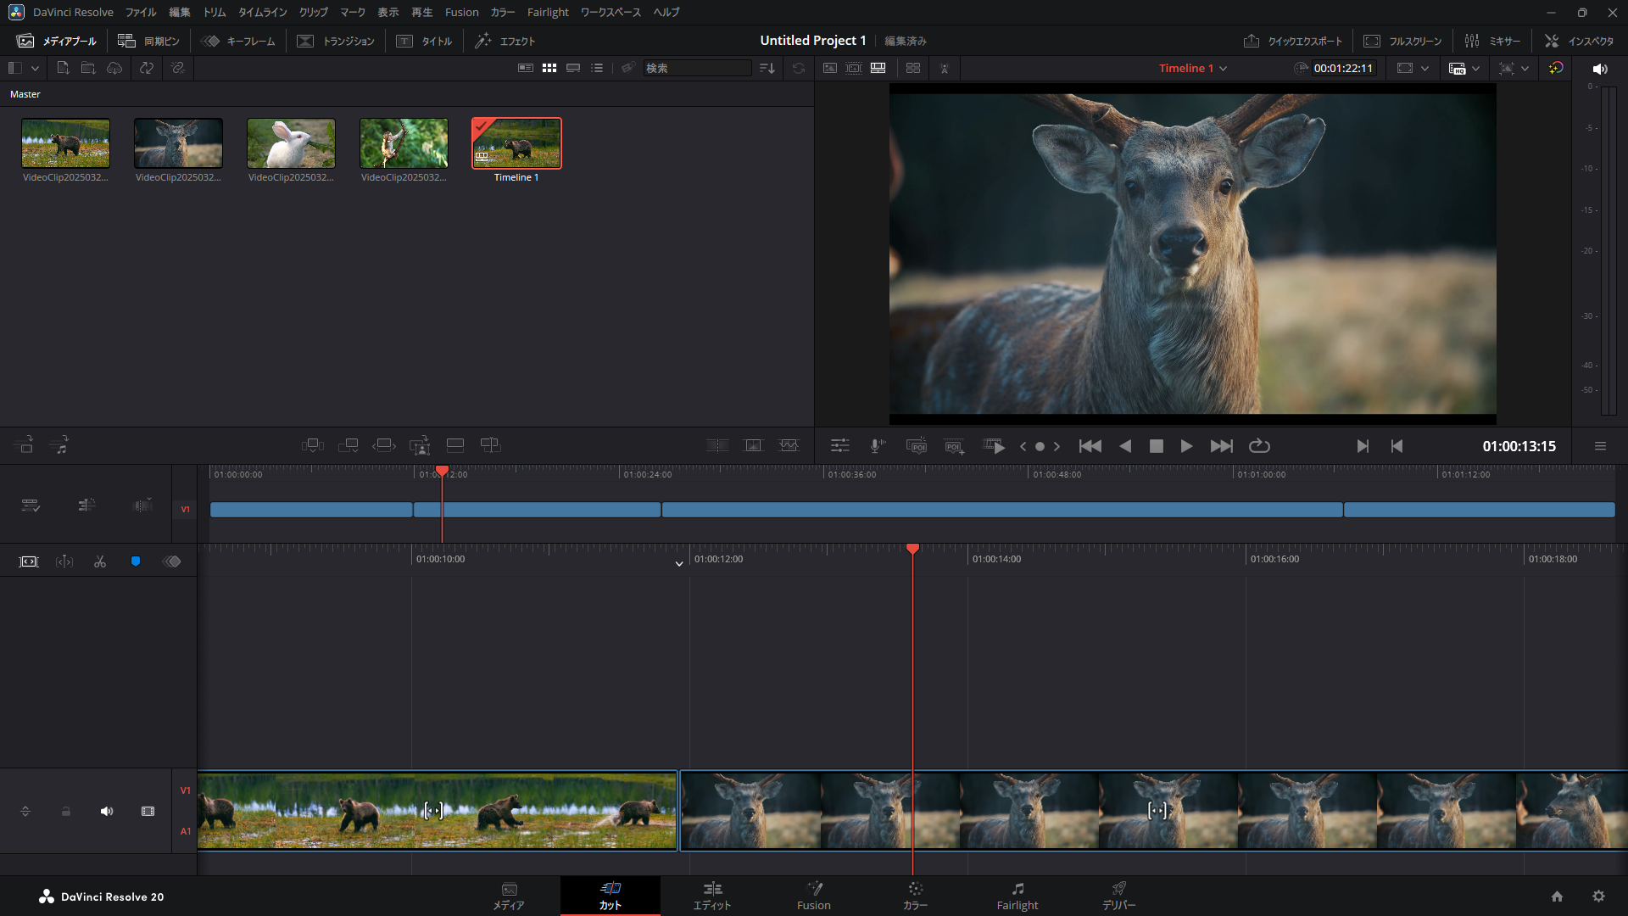Click the home icon at bottom right

pos(1557,896)
